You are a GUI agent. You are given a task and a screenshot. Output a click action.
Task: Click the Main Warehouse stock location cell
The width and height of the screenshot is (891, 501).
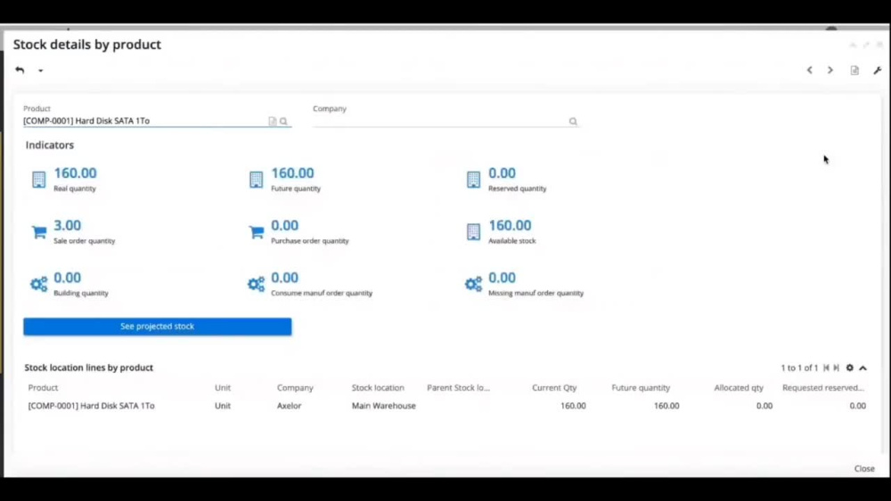point(383,406)
